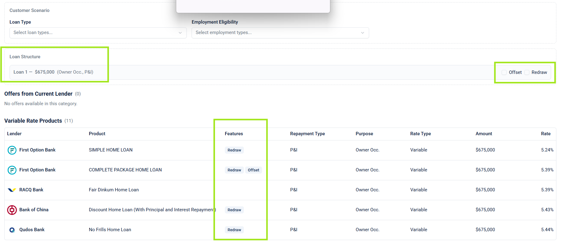Viewport: 561px width, 245px height.
Task: Click the Rate column header
Action: (x=546, y=134)
